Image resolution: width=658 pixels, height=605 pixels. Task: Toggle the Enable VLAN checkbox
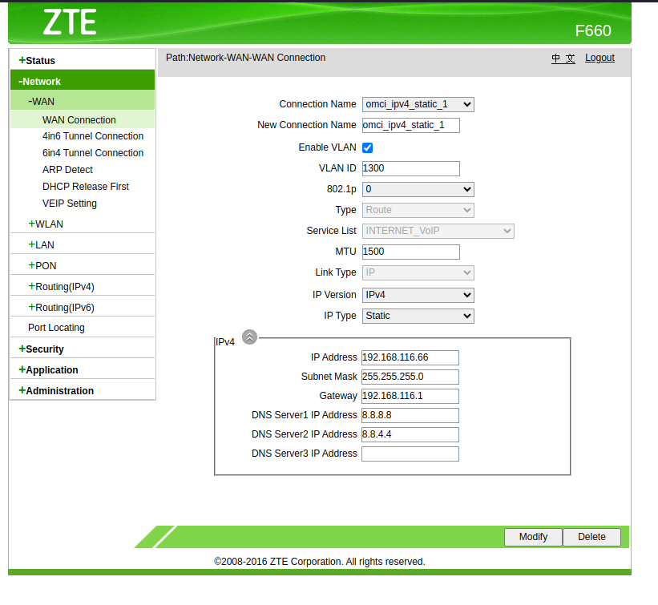coord(367,147)
